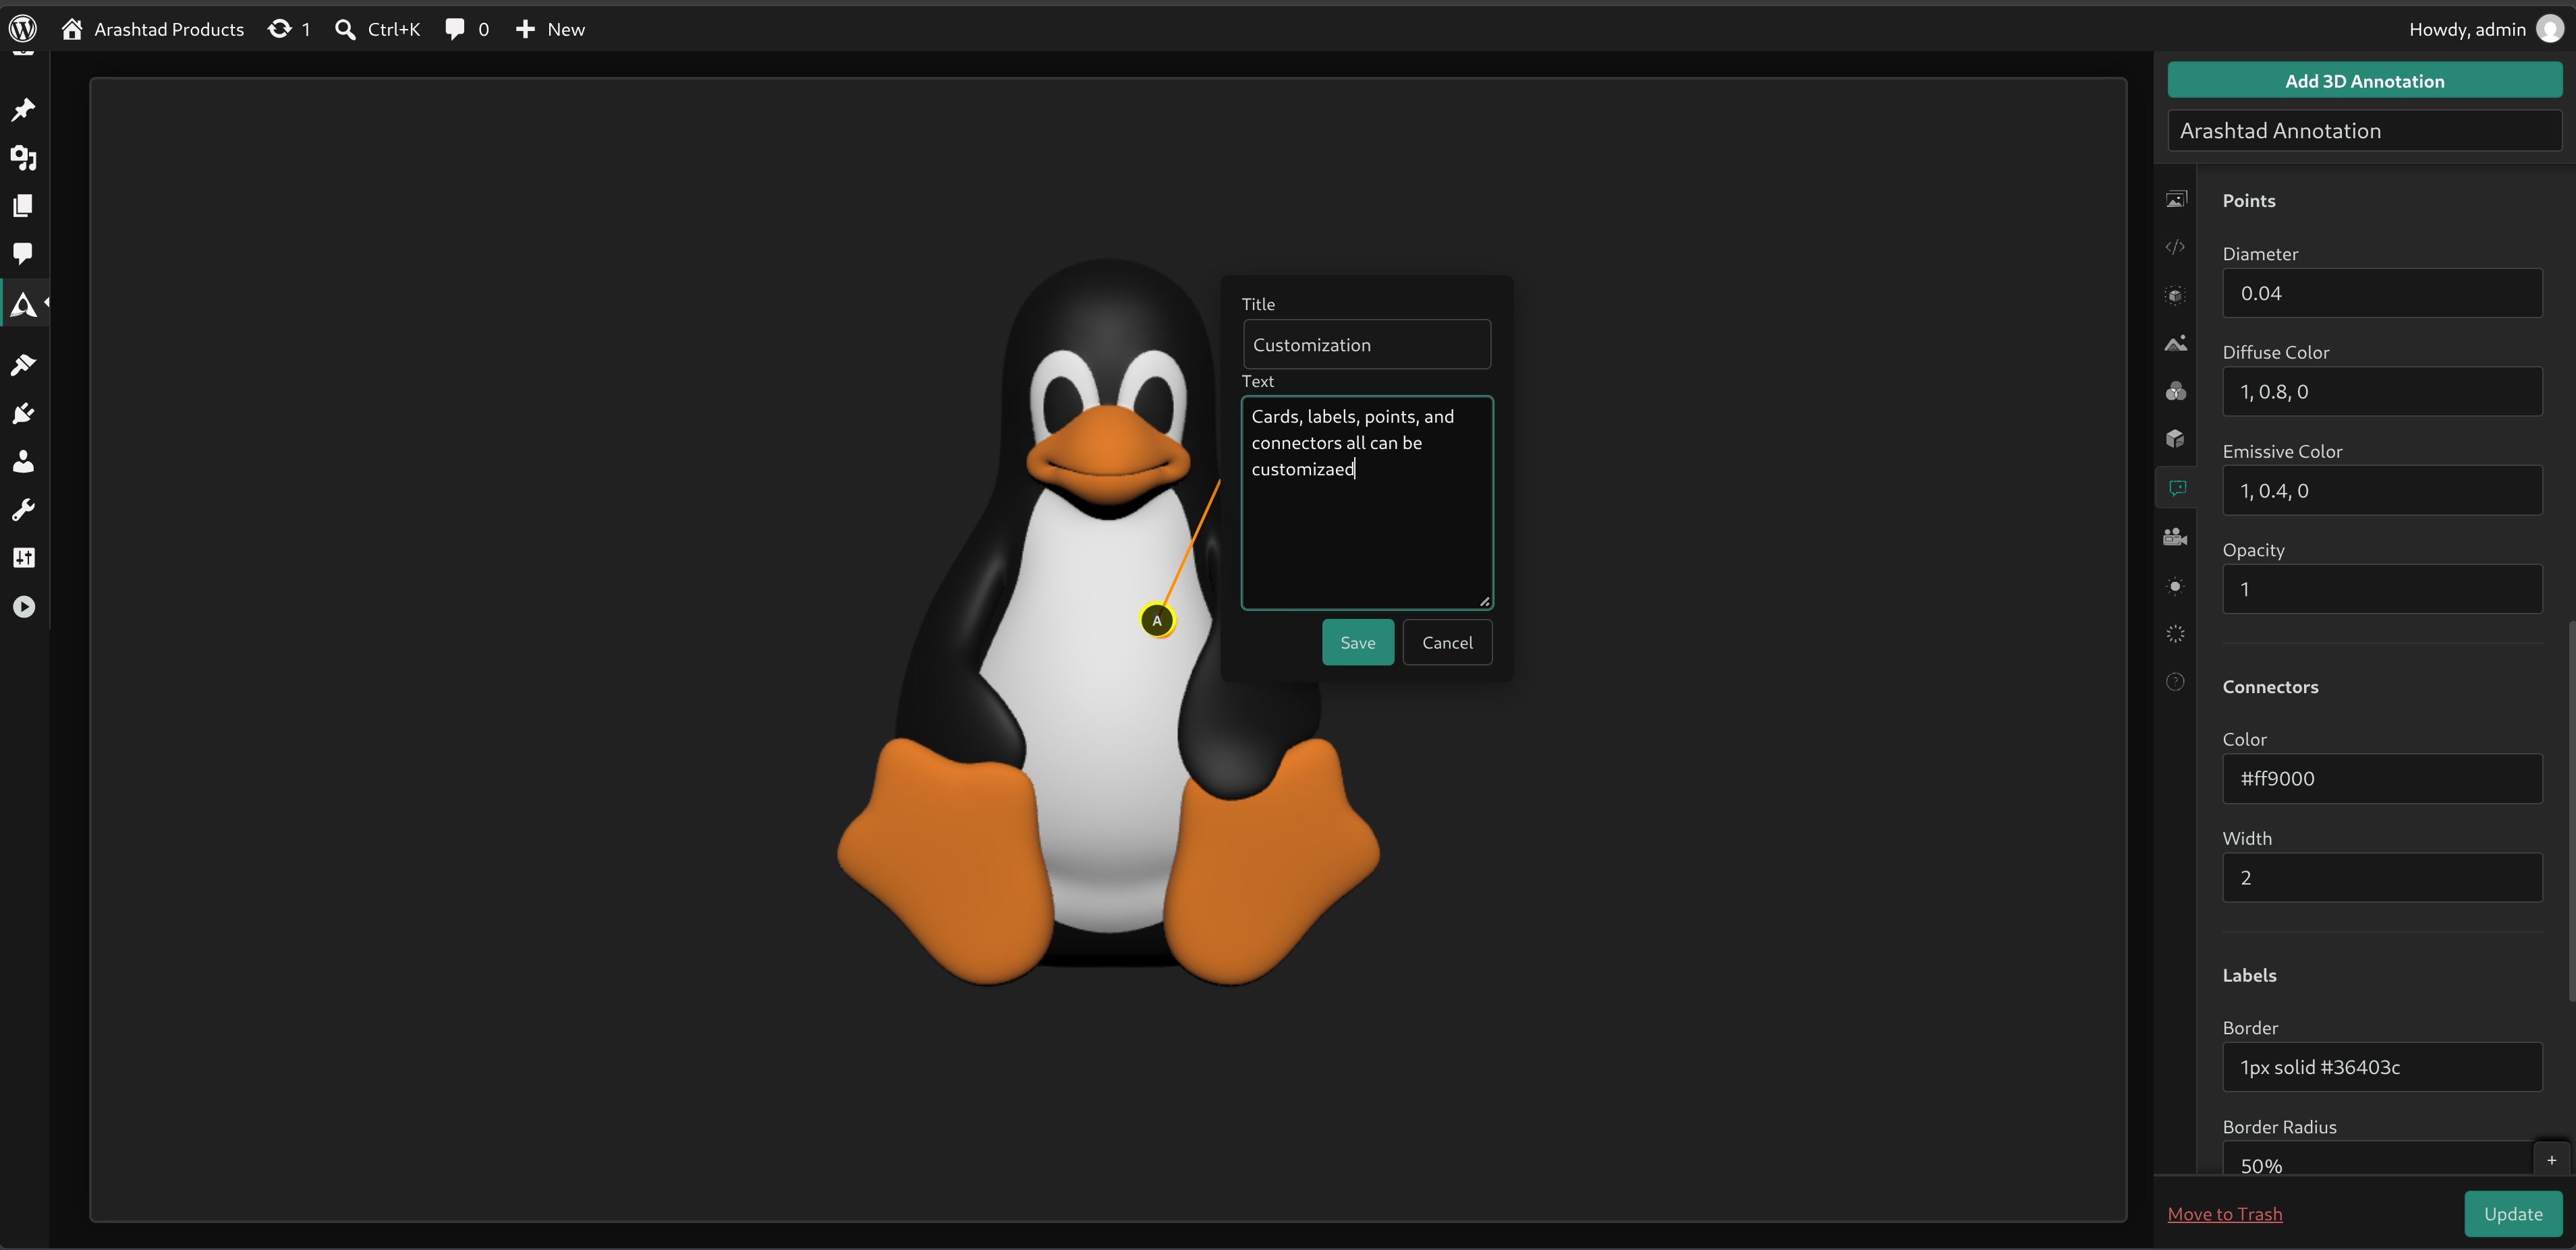Open the gallery images panel tab
The width and height of the screenshot is (2576, 1250).
point(2175,200)
